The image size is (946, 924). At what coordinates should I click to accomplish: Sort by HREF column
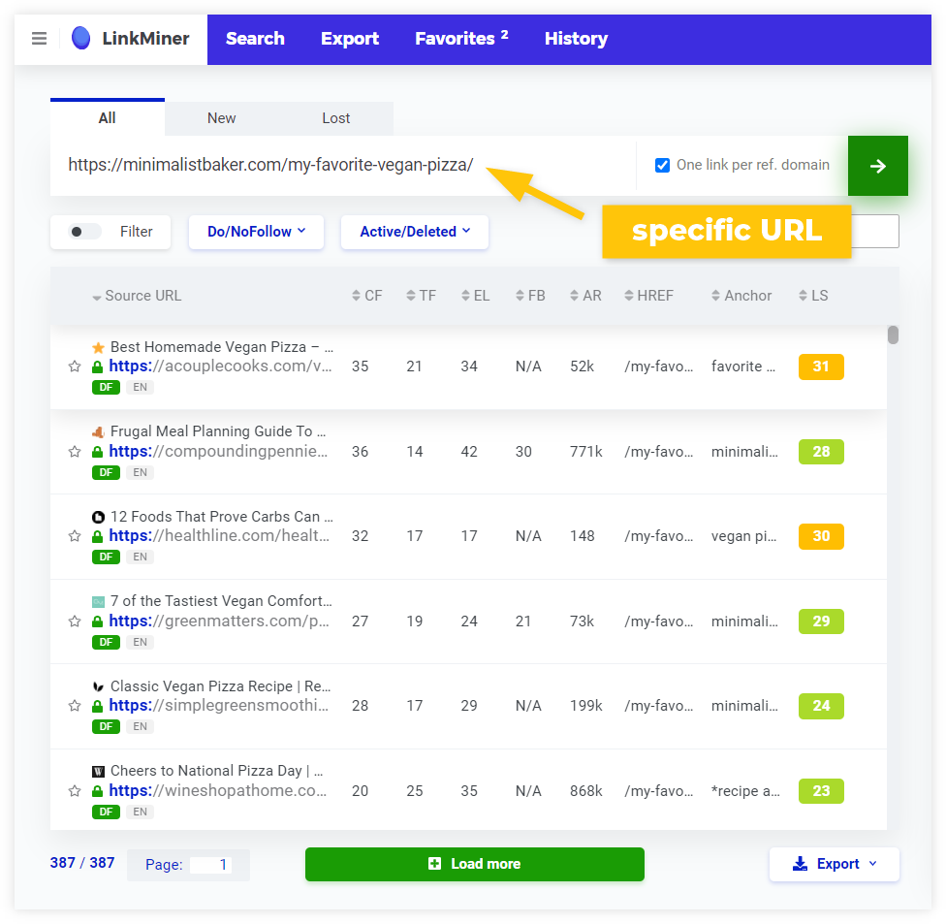[648, 296]
